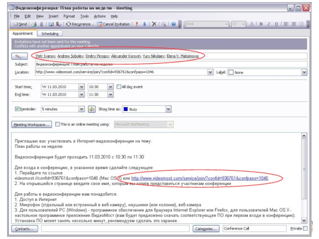Open the Show time as Busy dropdown
The height and width of the screenshot is (239, 319).
(168, 109)
